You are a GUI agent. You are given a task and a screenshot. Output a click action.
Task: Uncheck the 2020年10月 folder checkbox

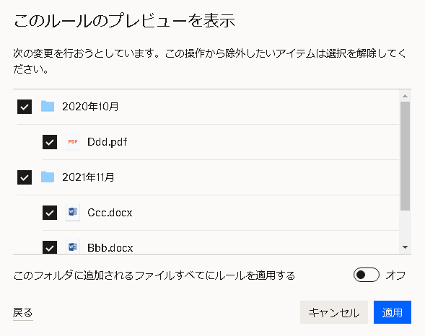pyautogui.click(x=25, y=107)
